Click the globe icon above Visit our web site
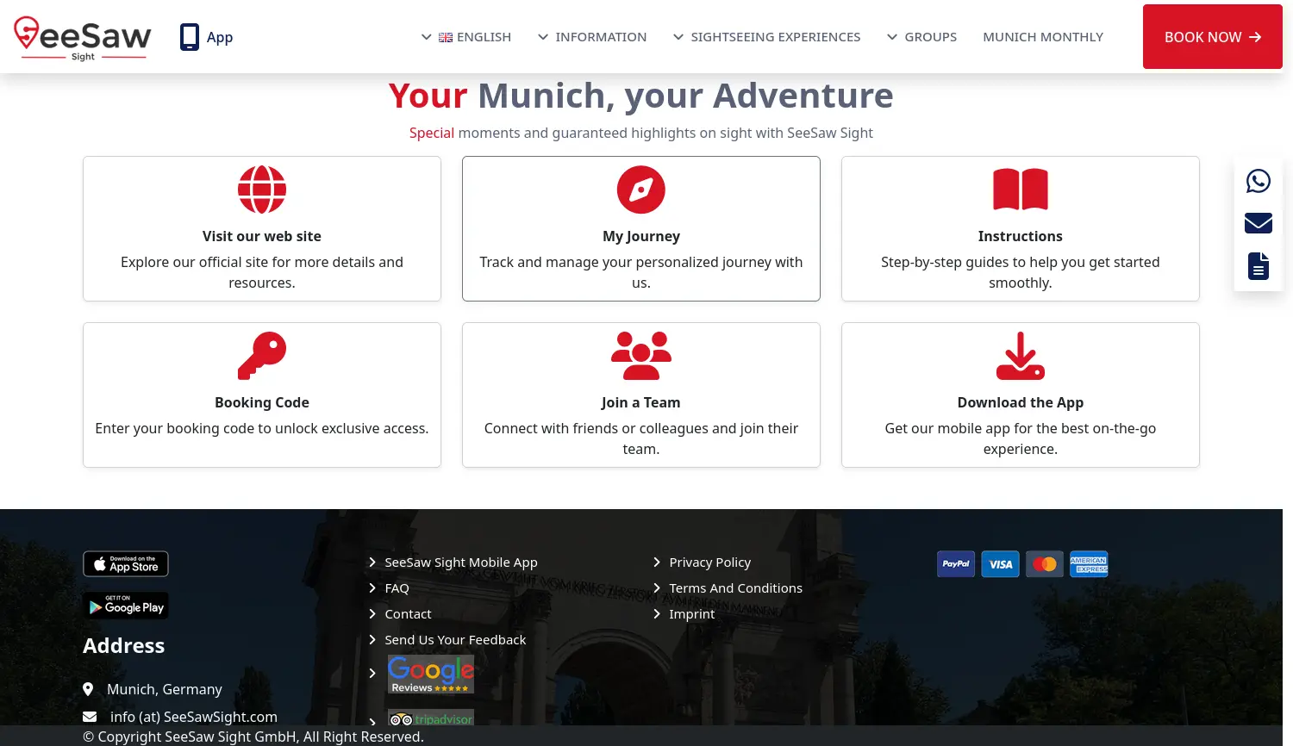Screen dimensions: 1293x746 tap(261, 189)
